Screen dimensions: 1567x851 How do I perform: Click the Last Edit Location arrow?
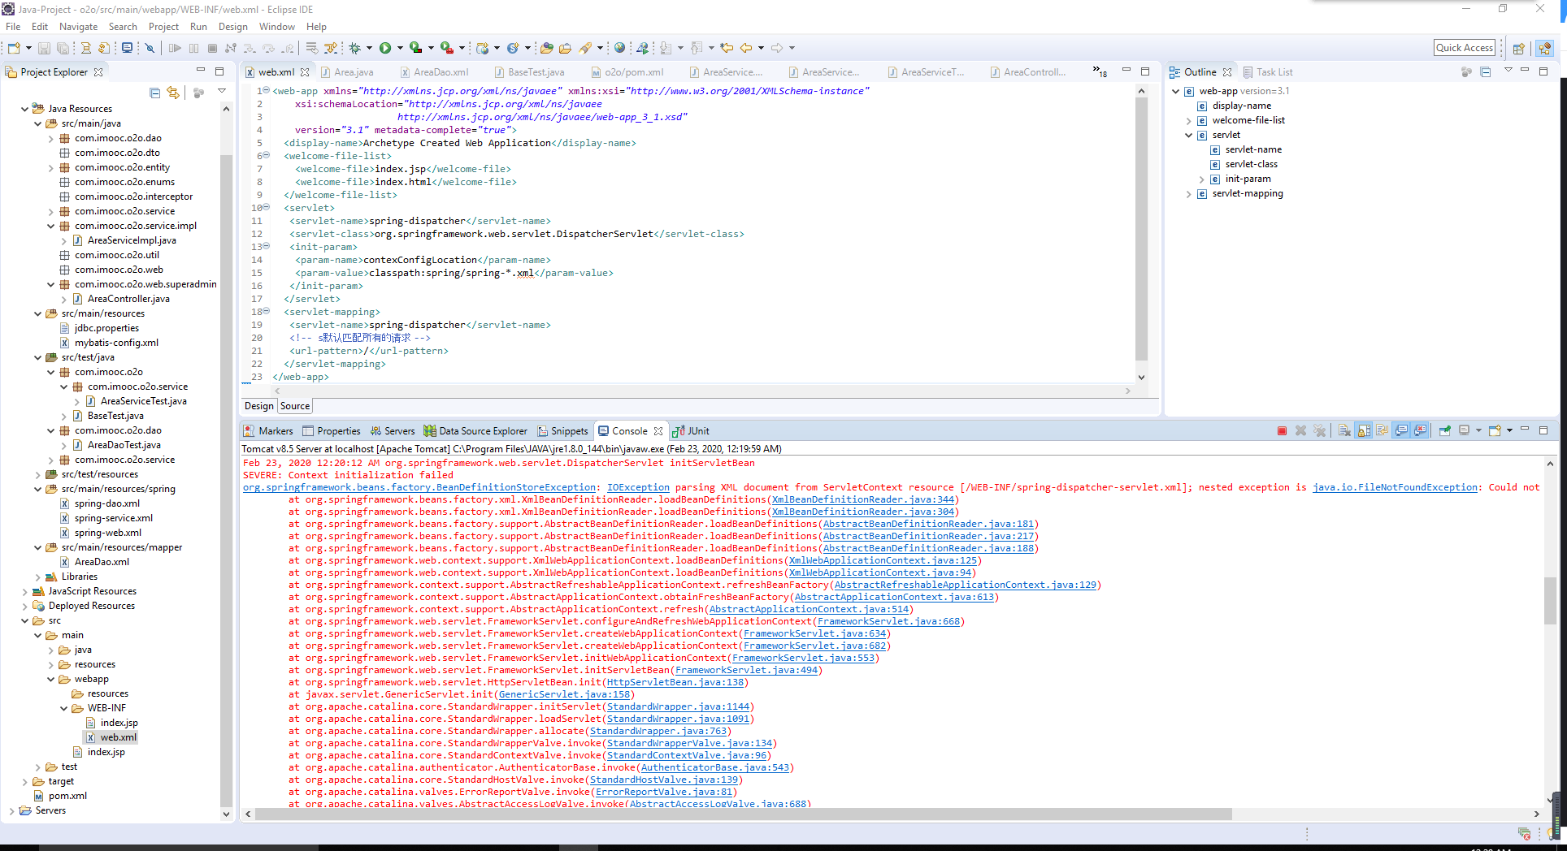pyautogui.click(x=727, y=48)
